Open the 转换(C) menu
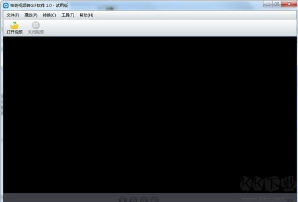This screenshot has width=298, height=202. 49,15
